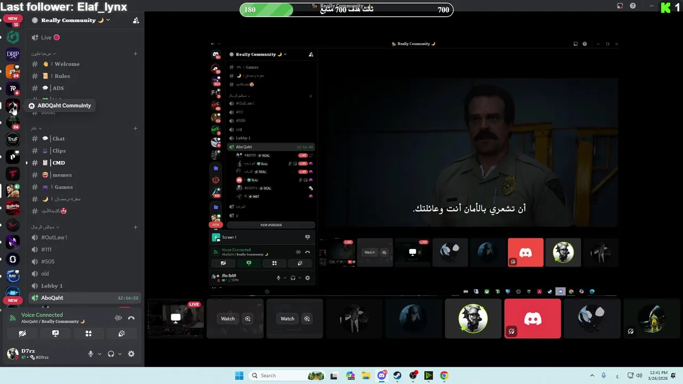Viewport: 683px width, 384px height.
Task: Open the RAY server icon
Action: click(13, 276)
